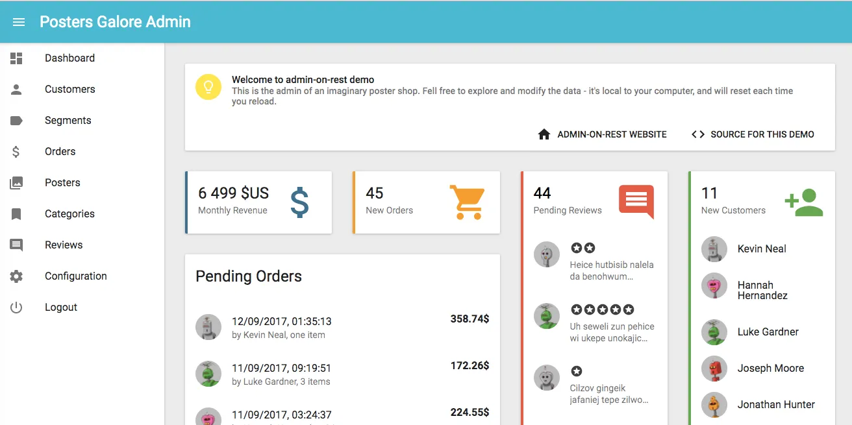Click the orange shopping cart icon
The width and height of the screenshot is (852, 425).
467,202
